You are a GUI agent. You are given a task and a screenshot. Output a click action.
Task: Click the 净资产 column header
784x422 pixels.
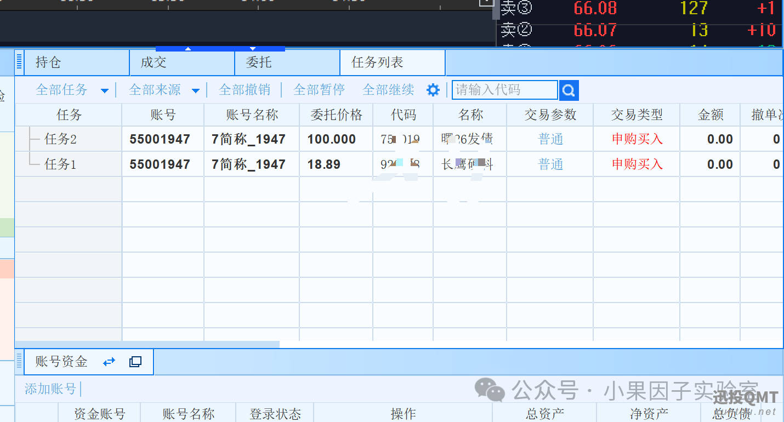pos(649,414)
